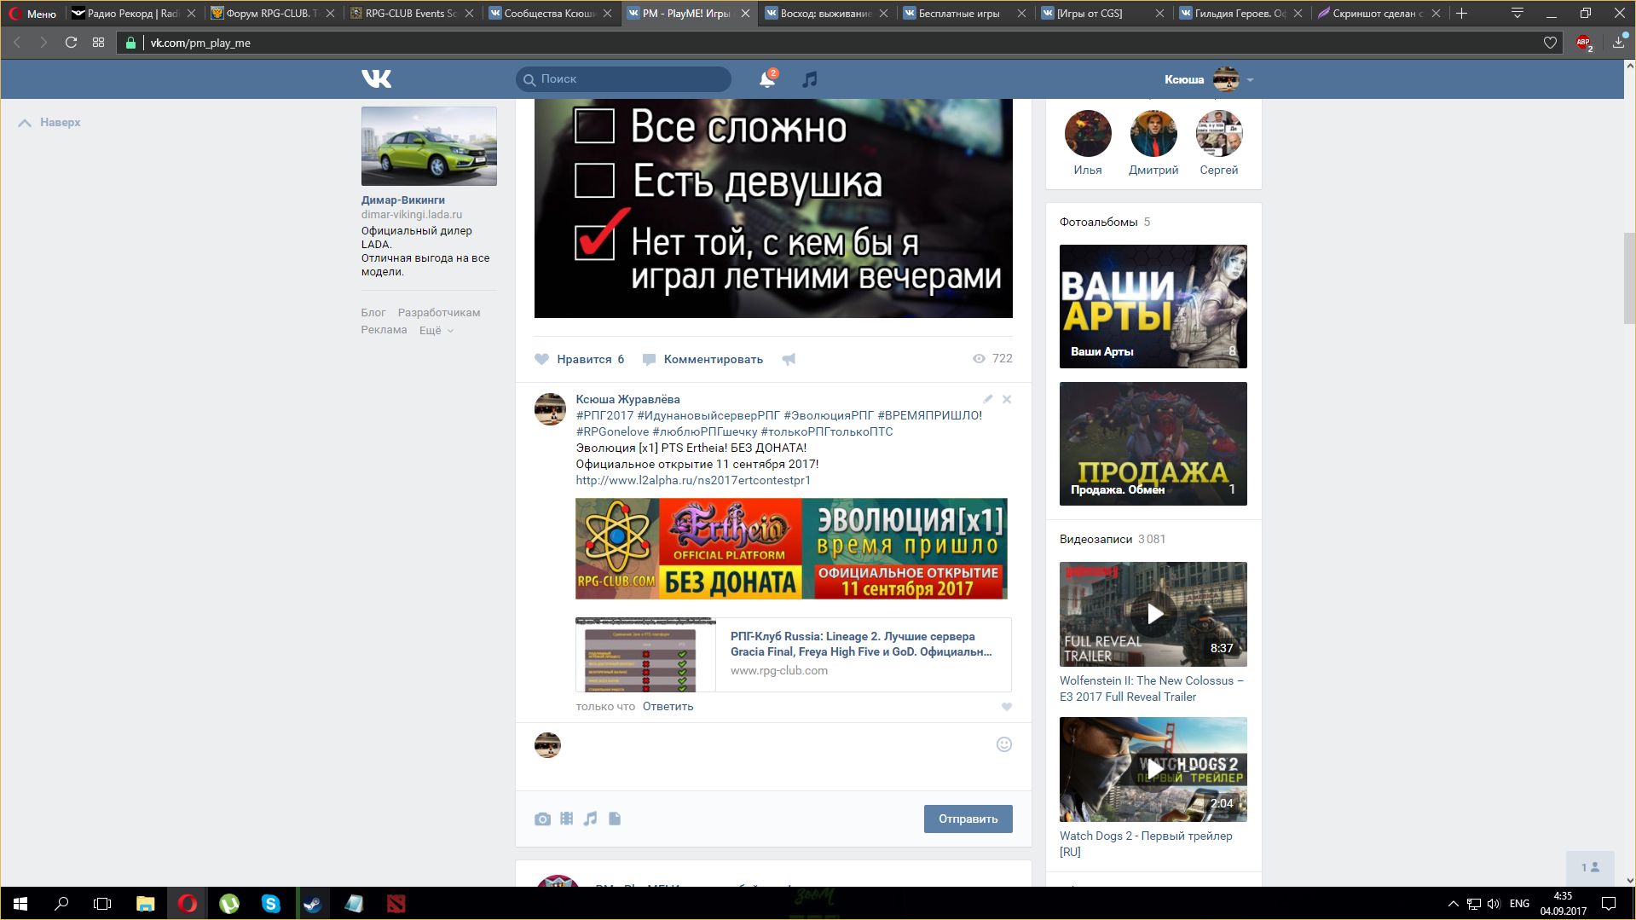Open the Ваши Арты photo album
Image resolution: width=1636 pixels, height=920 pixels.
point(1153,306)
